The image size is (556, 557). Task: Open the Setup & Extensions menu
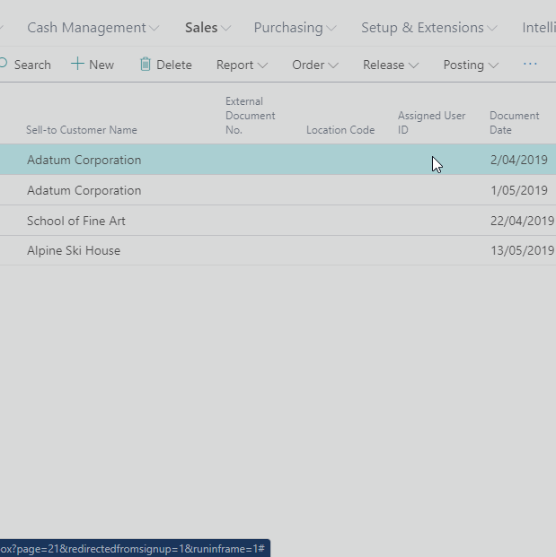pos(429,28)
